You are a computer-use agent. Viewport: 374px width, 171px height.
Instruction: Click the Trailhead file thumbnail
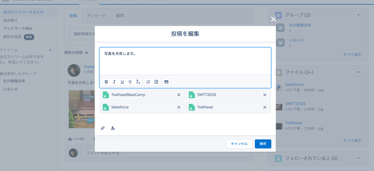click(279, 126)
